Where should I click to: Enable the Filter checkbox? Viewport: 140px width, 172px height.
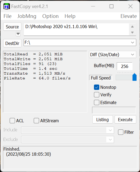point(121,132)
